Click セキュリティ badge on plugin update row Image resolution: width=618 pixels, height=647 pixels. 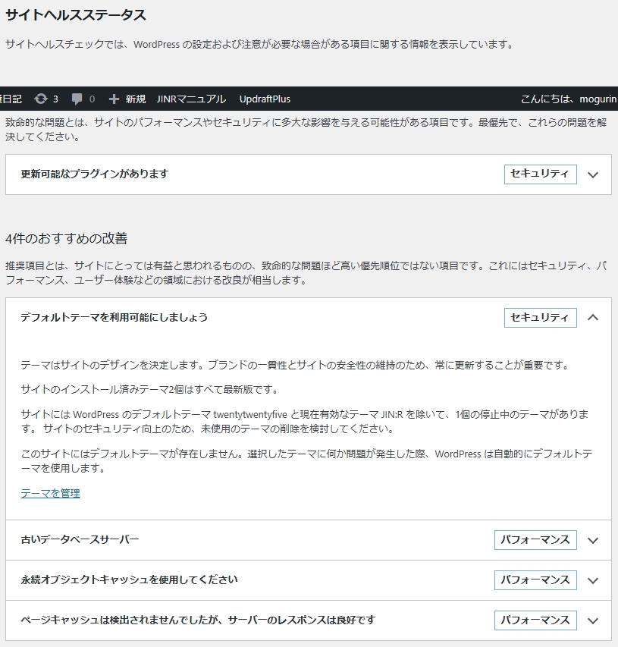(540, 174)
